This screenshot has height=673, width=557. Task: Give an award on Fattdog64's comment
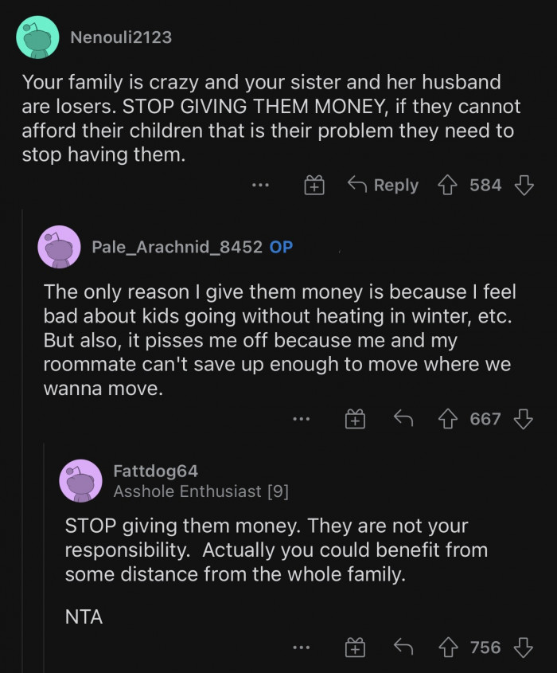click(356, 648)
